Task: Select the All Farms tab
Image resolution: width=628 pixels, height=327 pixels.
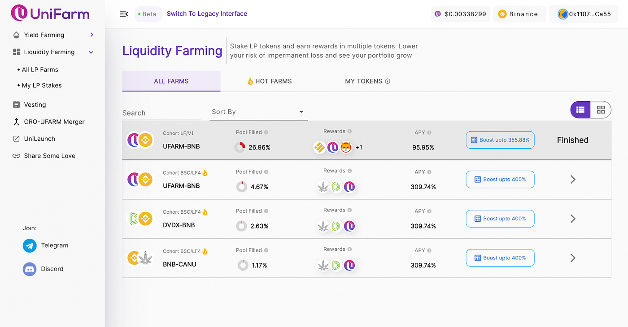Action: 171,81
